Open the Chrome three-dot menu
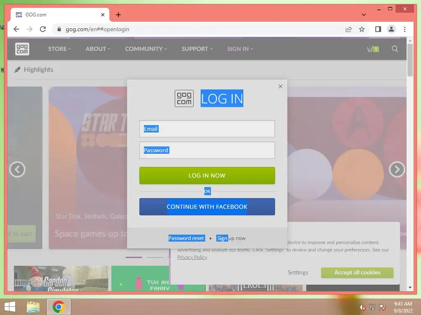This screenshot has width=421, height=315. (x=405, y=29)
